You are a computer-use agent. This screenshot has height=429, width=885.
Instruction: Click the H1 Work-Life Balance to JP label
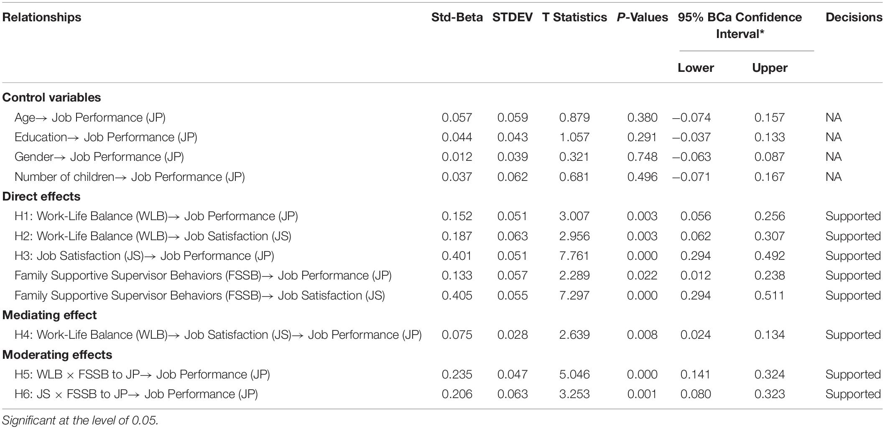[x=156, y=216]
